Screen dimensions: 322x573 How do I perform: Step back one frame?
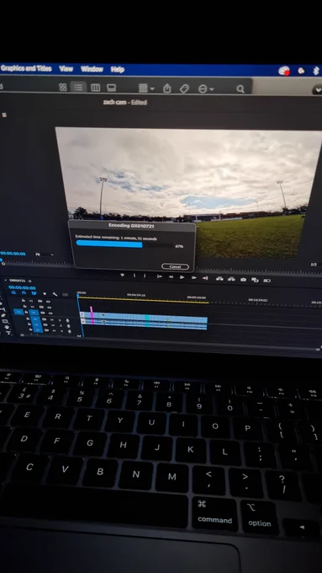click(171, 276)
